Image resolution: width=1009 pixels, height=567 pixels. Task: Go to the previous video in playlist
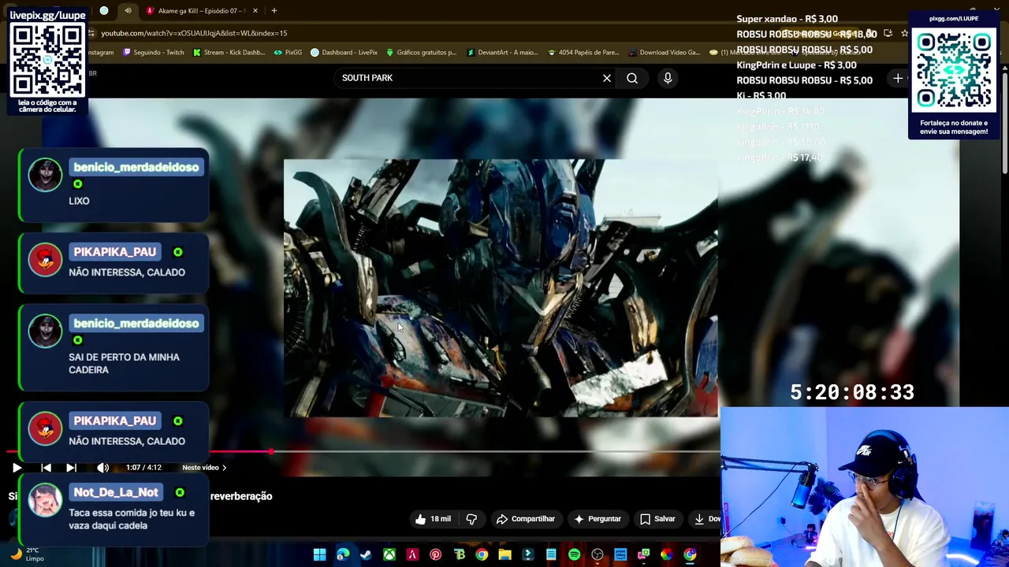click(x=46, y=468)
